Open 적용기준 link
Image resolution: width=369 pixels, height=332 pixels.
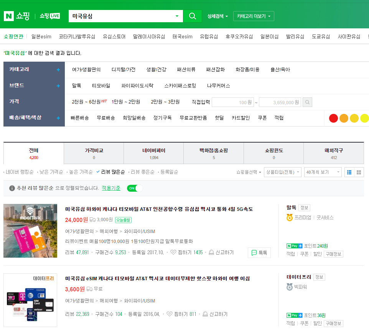pos(111,188)
